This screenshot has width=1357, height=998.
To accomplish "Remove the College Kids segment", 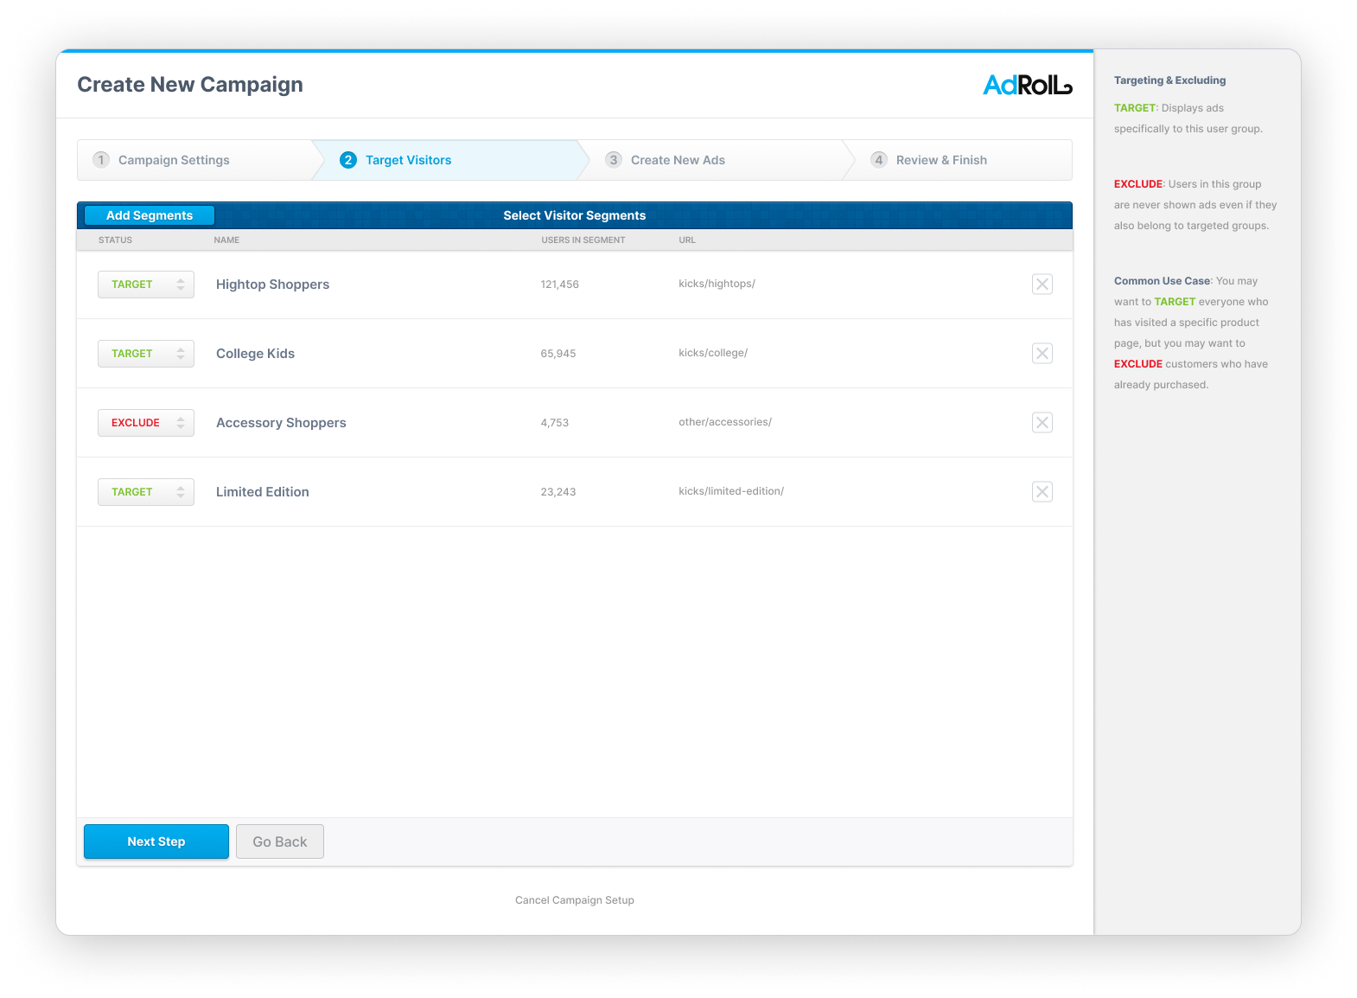I will [1042, 354].
